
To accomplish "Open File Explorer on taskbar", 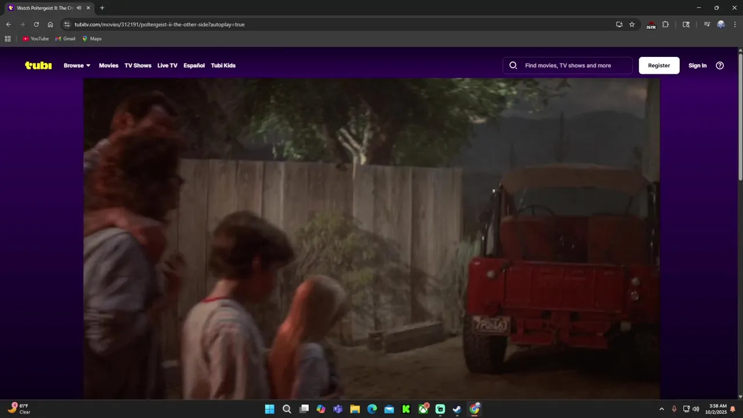I will pos(355,409).
